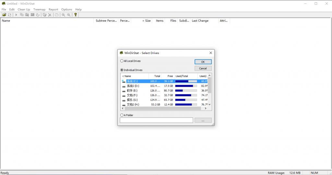Click the Items column header in the main window
The height and width of the screenshot is (175, 332).
tap(158, 21)
